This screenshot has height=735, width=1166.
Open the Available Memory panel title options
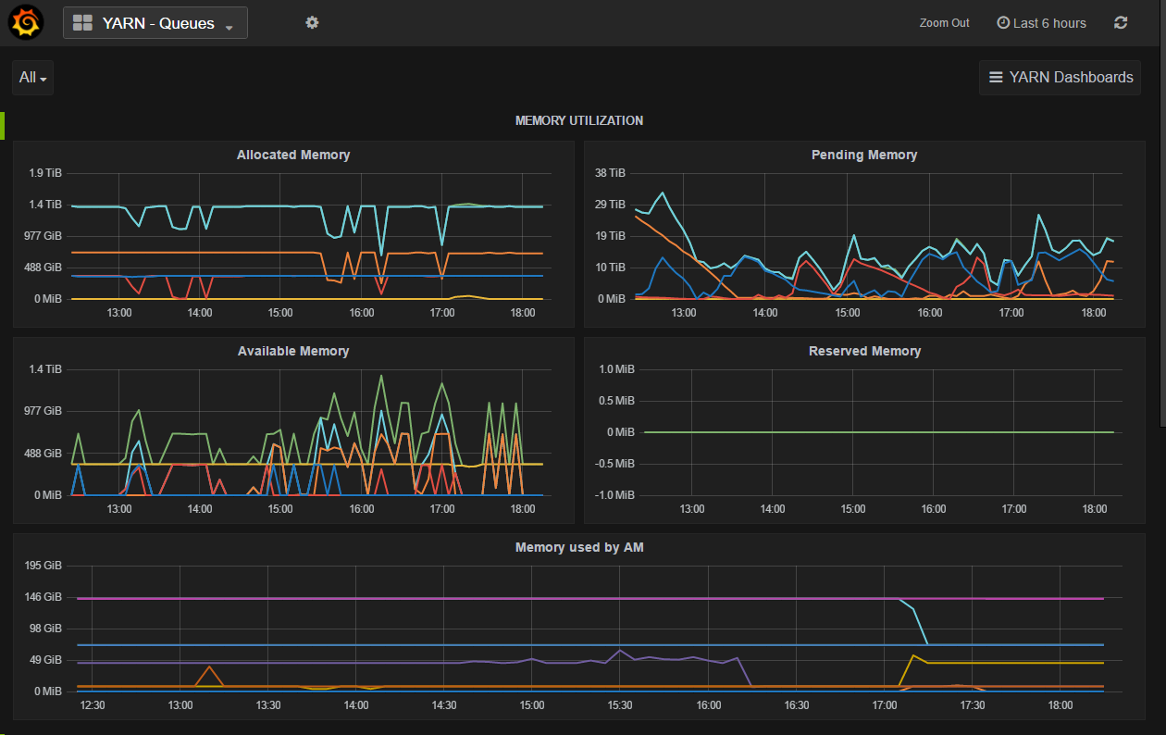[x=293, y=351]
